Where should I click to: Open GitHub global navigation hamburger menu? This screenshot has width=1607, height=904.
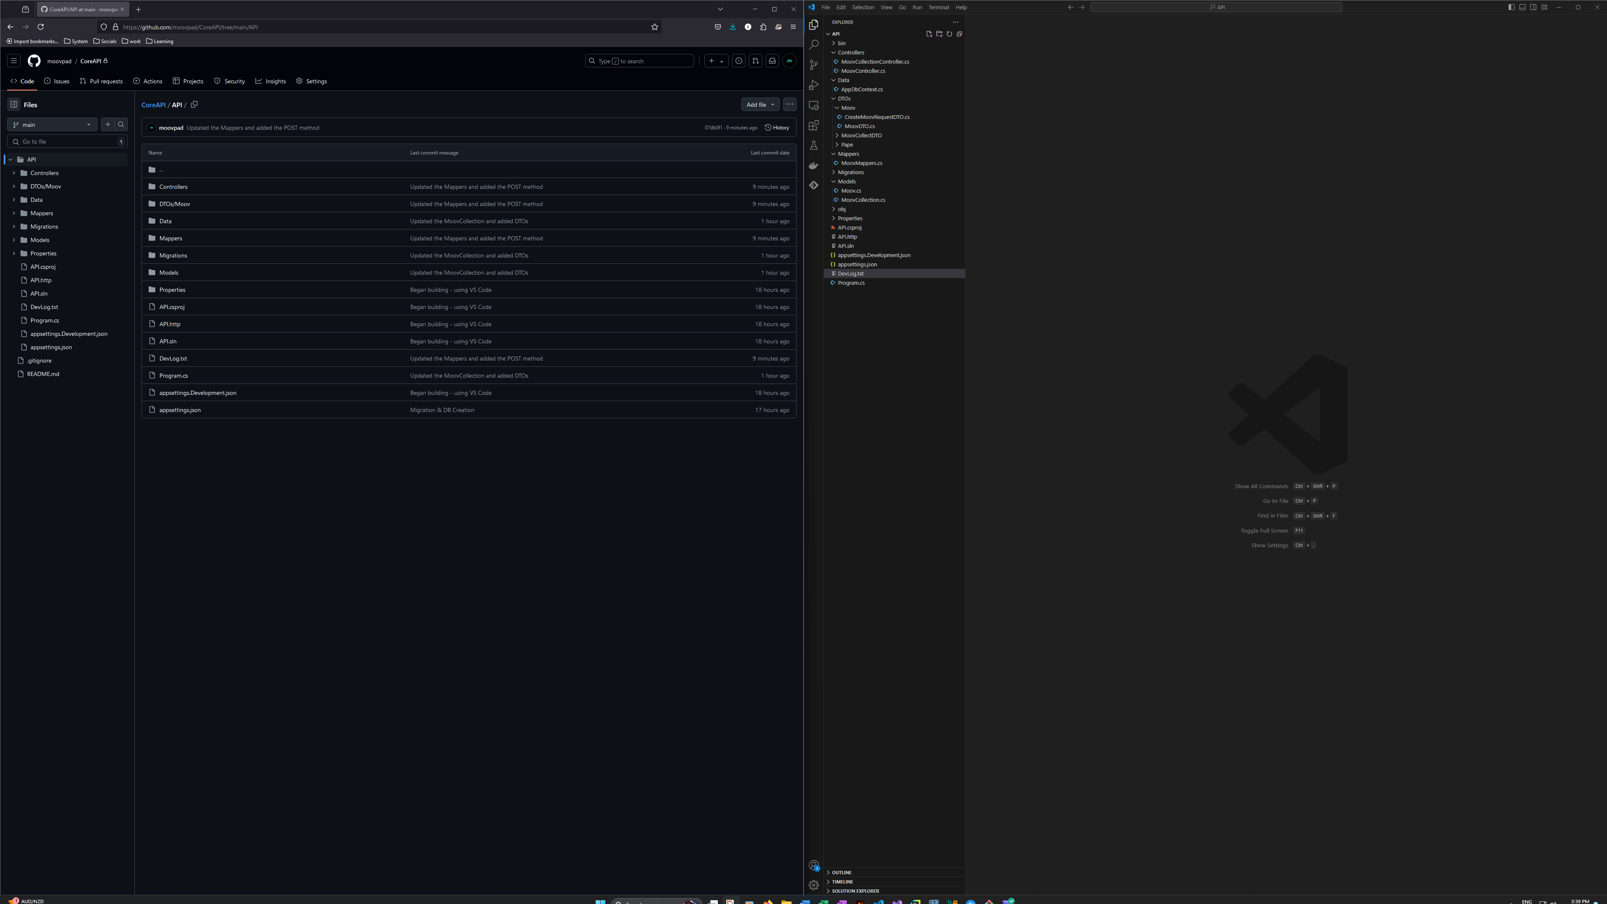coord(14,61)
